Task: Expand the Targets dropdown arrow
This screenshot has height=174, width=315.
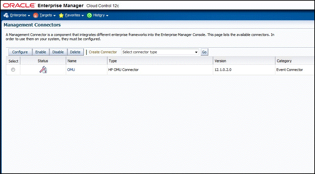Action: click(54, 16)
